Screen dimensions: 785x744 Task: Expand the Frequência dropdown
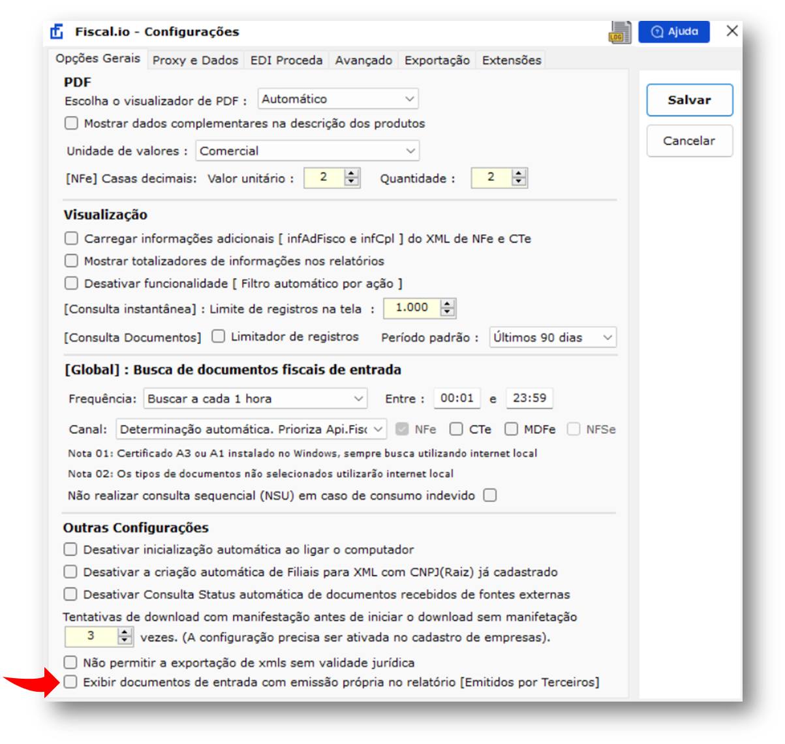point(255,399)
